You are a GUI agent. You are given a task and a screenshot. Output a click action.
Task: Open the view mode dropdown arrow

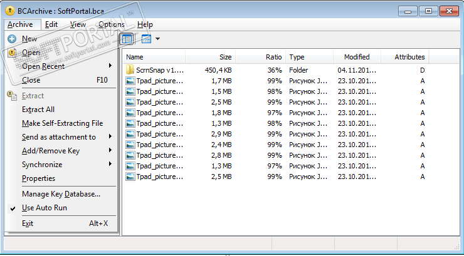coord(157,39)
